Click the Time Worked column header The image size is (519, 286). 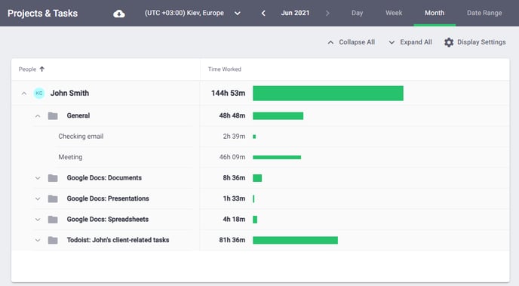tap(224, 69)
